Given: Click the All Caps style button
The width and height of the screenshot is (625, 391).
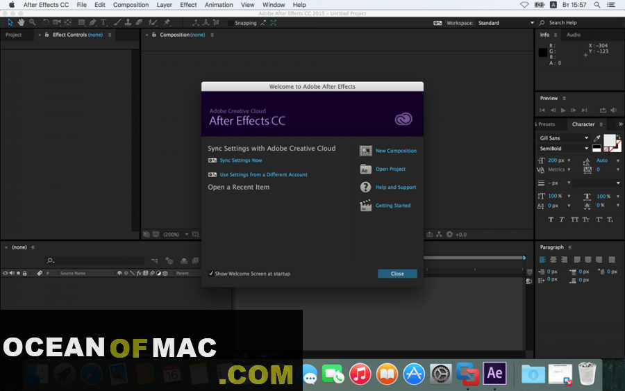Looking at the screenshot, I should (574, 219).
